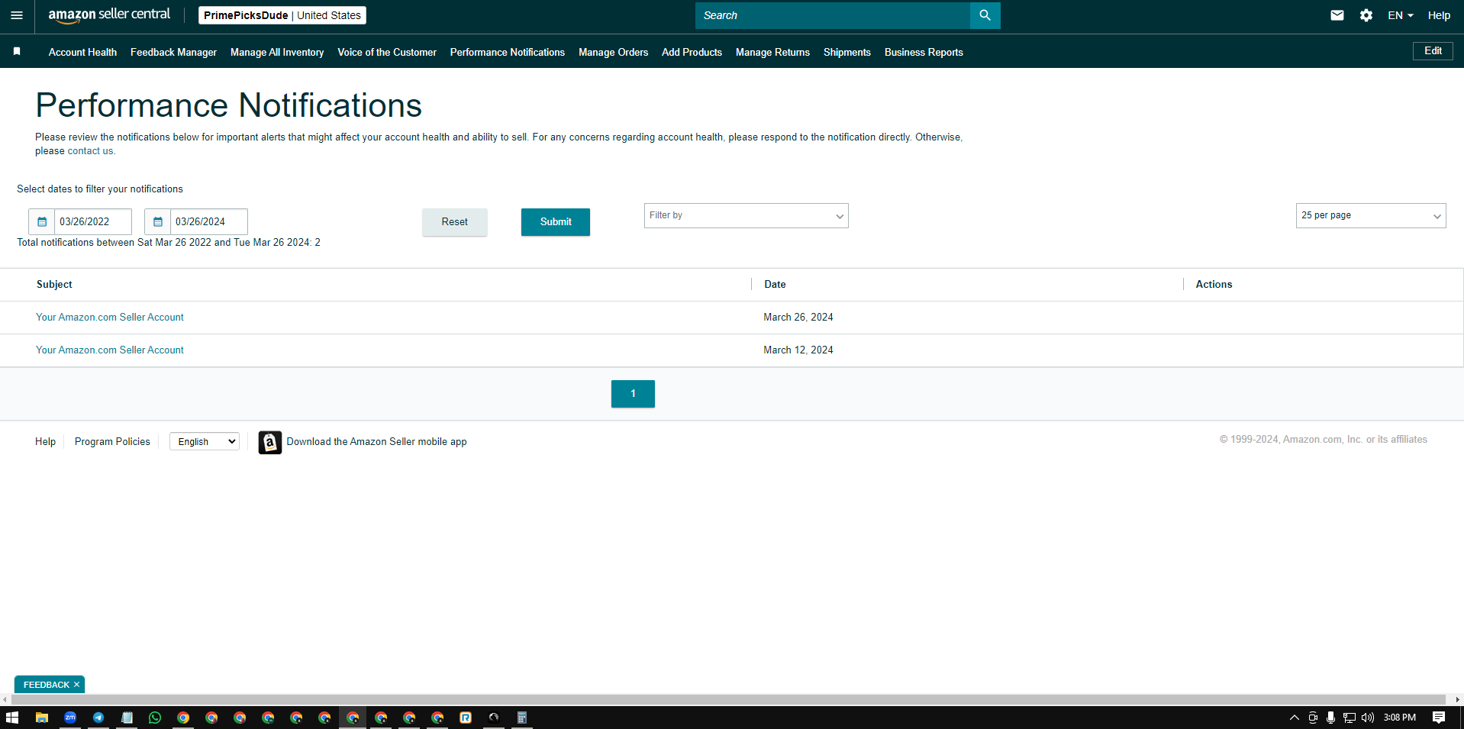Open Manage Returns
The width and height of the screenshot is (1464, 729).
point(772,52)
